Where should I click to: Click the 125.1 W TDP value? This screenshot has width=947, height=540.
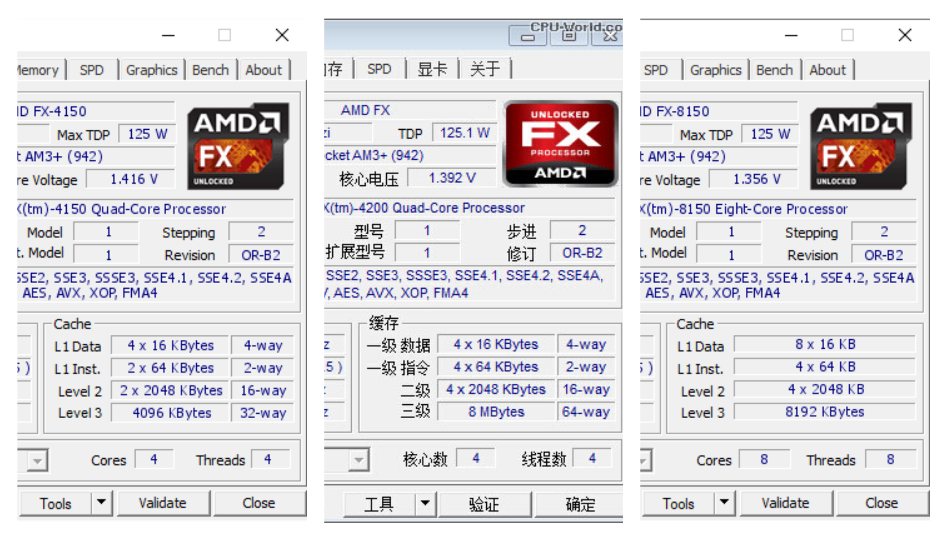[x=465, y=133]
